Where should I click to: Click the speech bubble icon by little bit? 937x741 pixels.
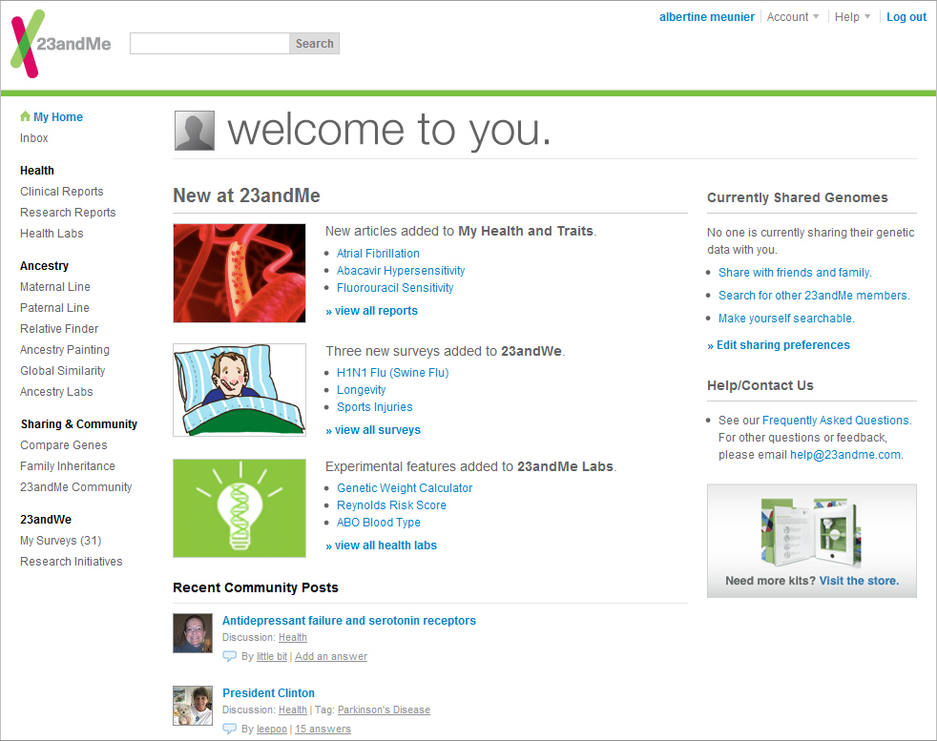[x=229, y=656]
